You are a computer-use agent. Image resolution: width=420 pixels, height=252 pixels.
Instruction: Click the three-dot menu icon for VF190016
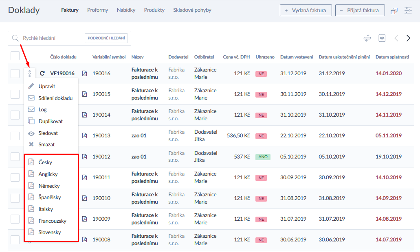29,74
